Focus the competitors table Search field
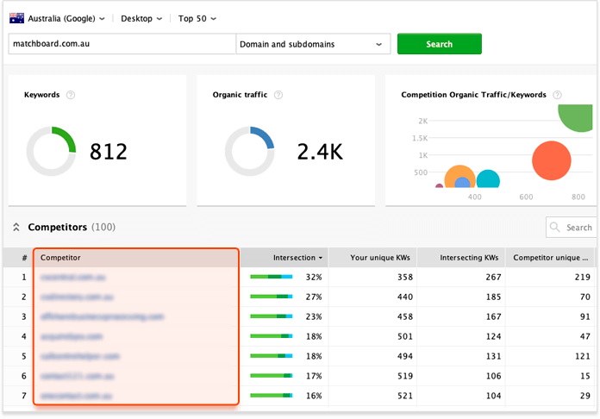 572,228
